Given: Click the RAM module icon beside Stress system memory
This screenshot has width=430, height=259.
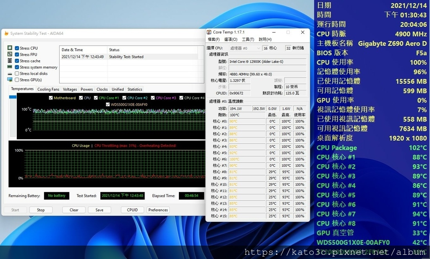Looking at the screenshot, I should click(x=10, y=67).
